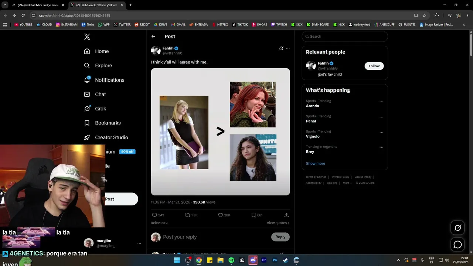Close the Red Bull Mini Fridge tab
Image resolution: width=473 pixels, height=266 pixels.
(x=63, y=5)
